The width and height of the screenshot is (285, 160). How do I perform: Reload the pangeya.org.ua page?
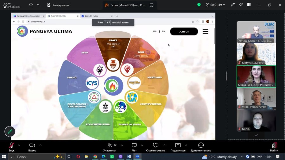coord(23,22)
